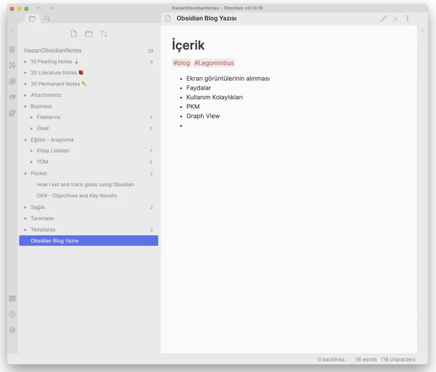Screen dimensions: 436x372
Task: Click the vault switcher icon
Action: (12, 298)
